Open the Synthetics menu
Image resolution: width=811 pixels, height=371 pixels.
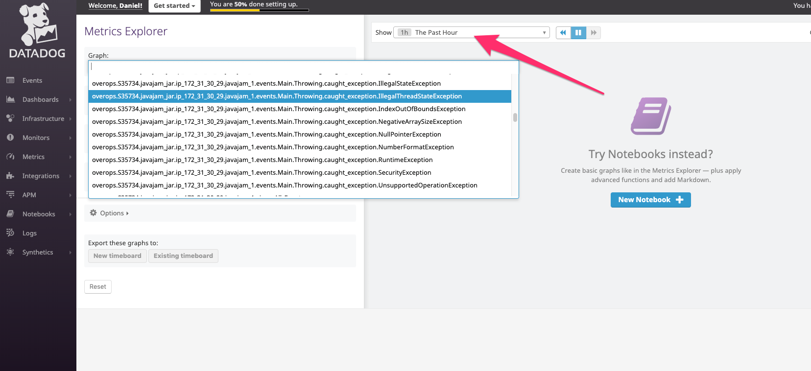(x=38, y=252)
